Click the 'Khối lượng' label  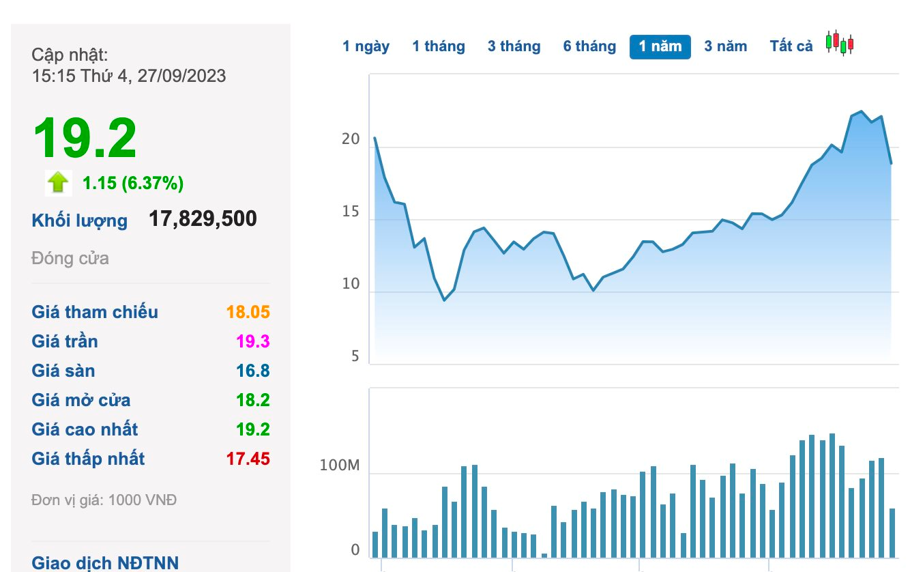pos(79,221)
